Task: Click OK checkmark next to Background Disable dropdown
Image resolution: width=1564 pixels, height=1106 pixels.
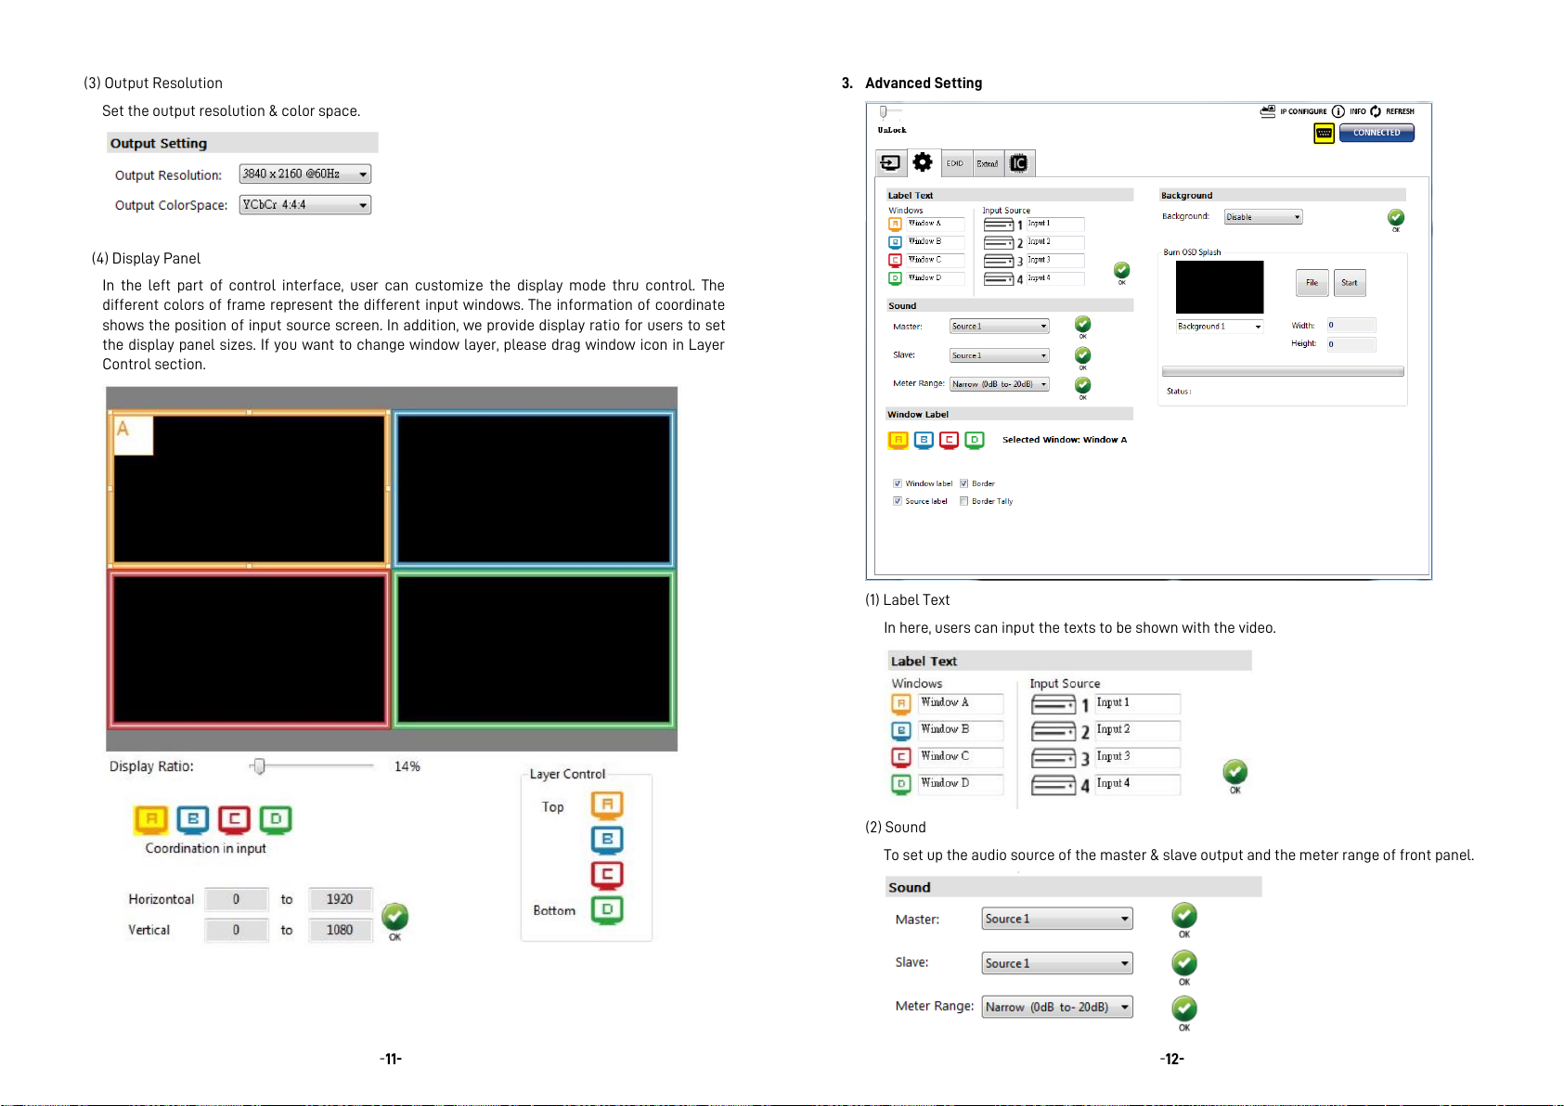Action: pos(1396,218)
